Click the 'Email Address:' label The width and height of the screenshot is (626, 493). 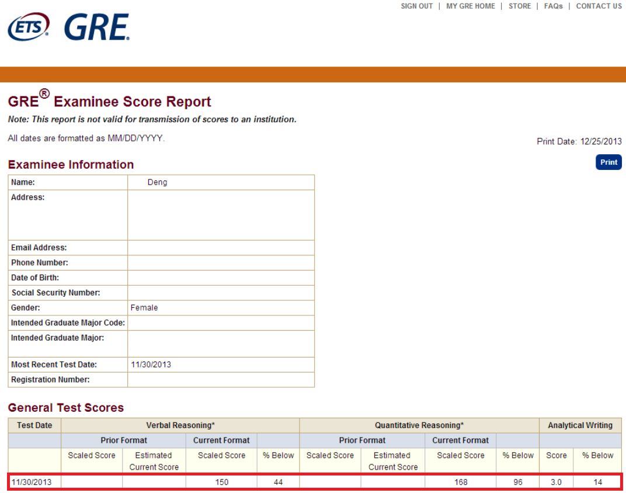pos(39,248)
